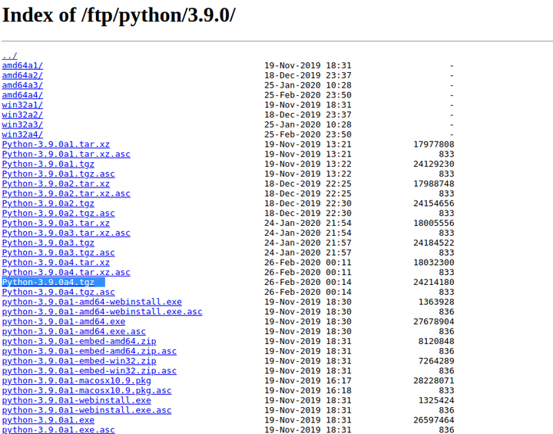Select file size 24214180

pos(433,282)
